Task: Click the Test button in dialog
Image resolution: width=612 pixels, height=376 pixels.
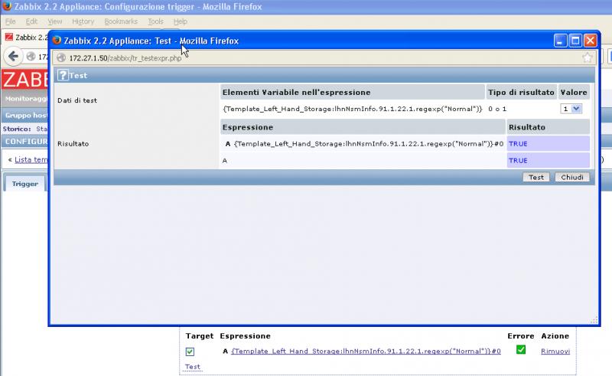Action: (x=536, y=177)
